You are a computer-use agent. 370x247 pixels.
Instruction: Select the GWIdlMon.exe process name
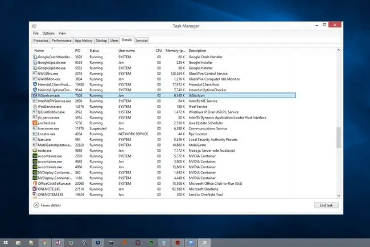point(49,79)
